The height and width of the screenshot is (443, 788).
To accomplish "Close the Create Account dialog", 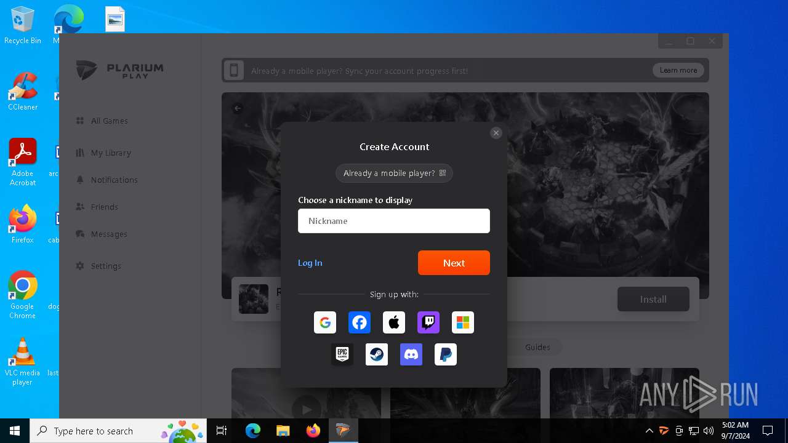I will [x=496, y=133].
